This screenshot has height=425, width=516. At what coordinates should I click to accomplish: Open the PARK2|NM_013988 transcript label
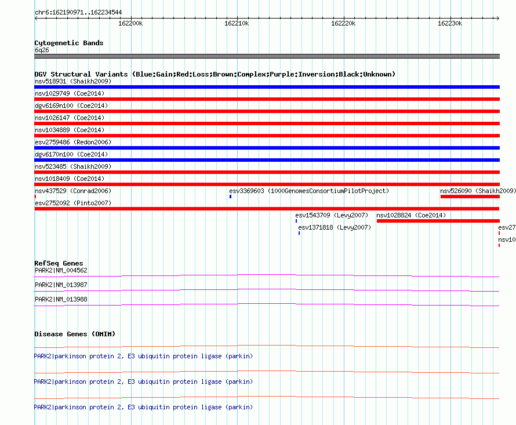click(61, 300)
